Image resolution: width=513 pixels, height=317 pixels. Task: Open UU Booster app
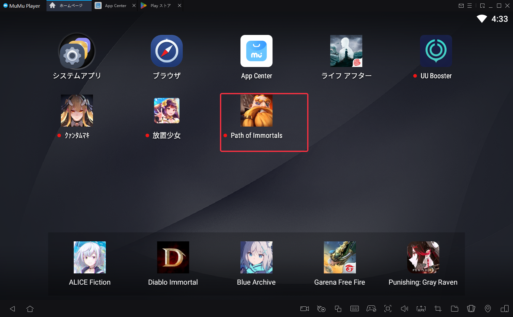coord(436,51)
